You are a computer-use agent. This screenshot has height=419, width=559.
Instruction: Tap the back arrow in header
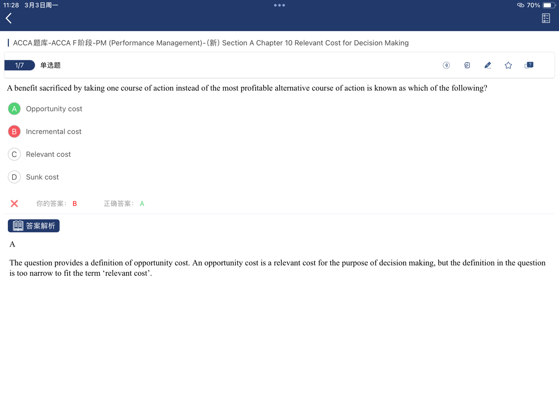click(9, 18)
